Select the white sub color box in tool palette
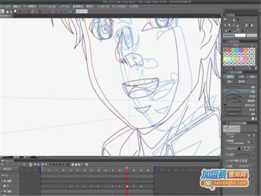261x196 pixels. (240, 35)
